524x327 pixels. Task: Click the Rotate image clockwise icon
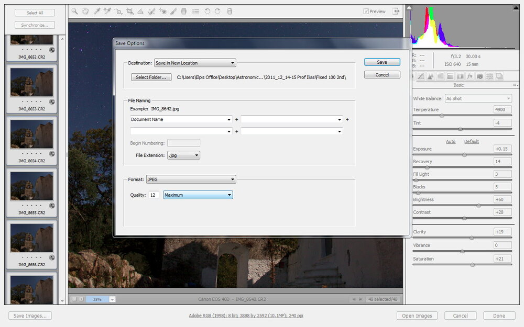[x=217, y=11]
